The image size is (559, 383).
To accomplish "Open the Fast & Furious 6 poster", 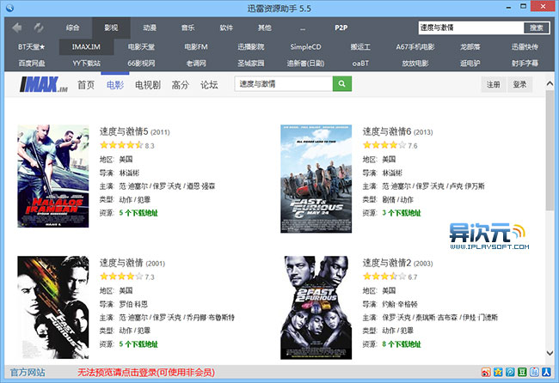I will point(316,179).
